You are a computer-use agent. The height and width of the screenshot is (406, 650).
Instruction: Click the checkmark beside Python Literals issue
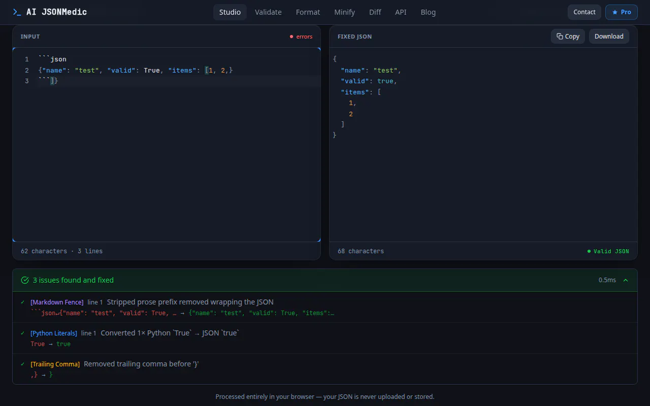point(22,333)
